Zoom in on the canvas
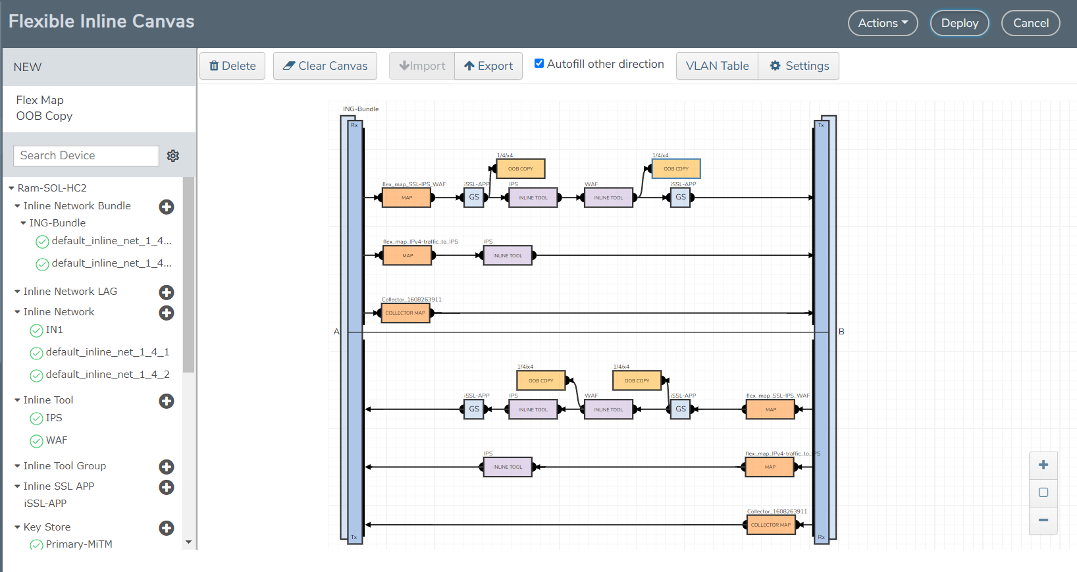This screenshot has width=1077, height=572. pyautogui.click(x=1043, y=465)
